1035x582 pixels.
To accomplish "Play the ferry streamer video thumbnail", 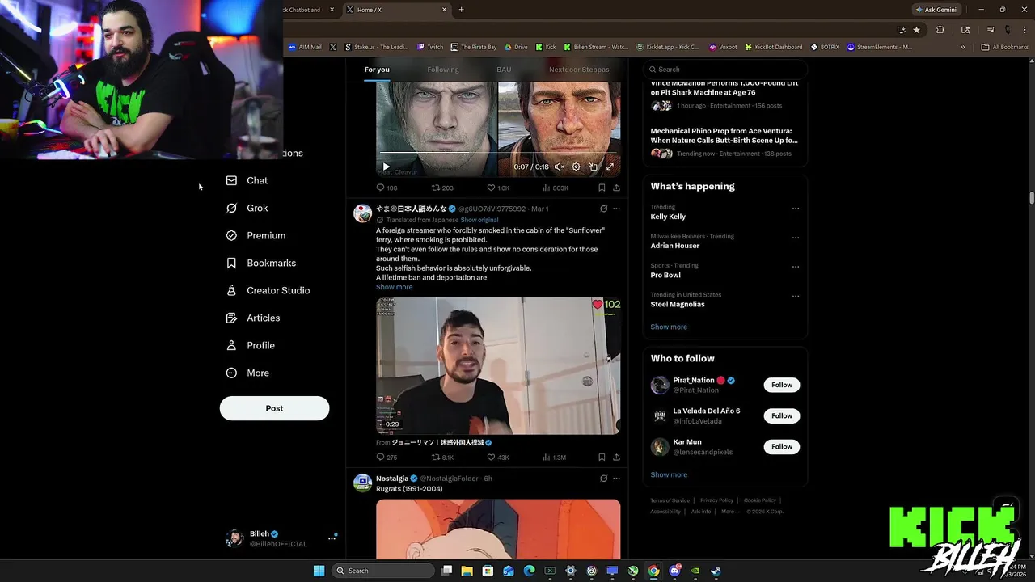I will (x=498, y=366).
